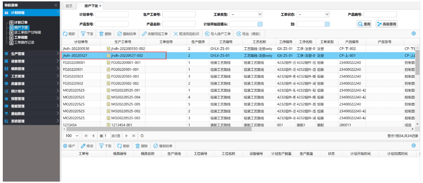Click the 工艺编号 column header
Viewport: 423px width, 183px height.
[225, 42]
